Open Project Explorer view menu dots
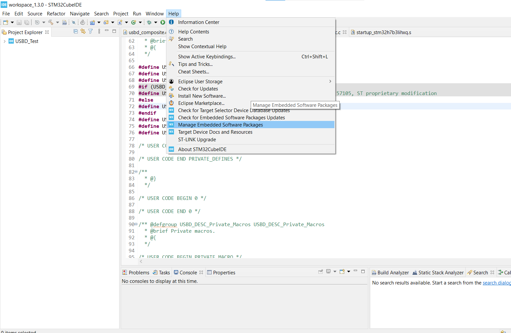 tap(99, 31)
